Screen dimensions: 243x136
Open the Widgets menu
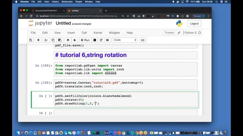[114, 33]
